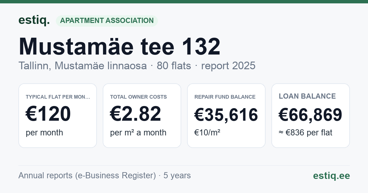This screenshot has width=368, height=193.
Task: Open the Total owner costs card
Action: tap(142, 115)
